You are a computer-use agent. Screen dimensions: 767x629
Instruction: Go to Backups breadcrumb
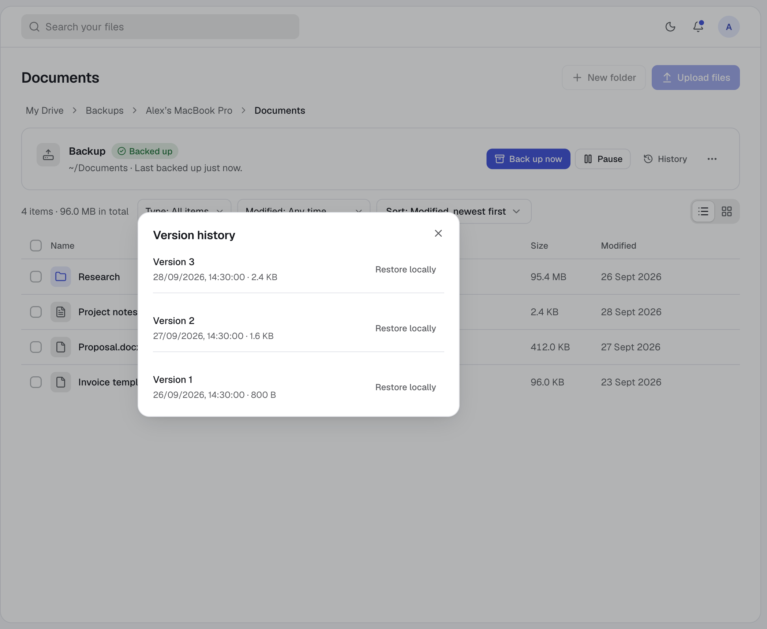tap(105, 110)
